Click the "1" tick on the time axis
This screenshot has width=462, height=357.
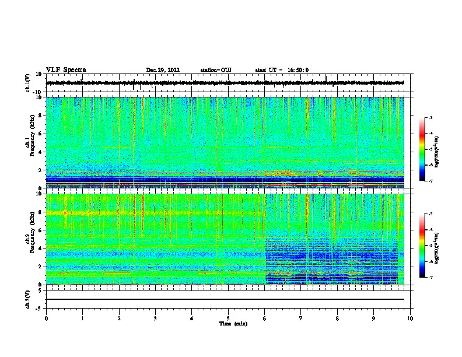[x=82, y=318]
